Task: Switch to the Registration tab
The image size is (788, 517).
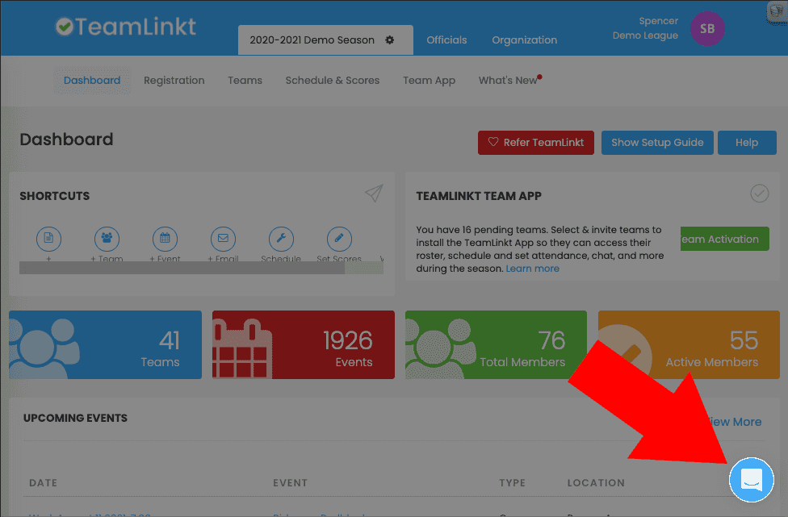Action: (174, 80)
